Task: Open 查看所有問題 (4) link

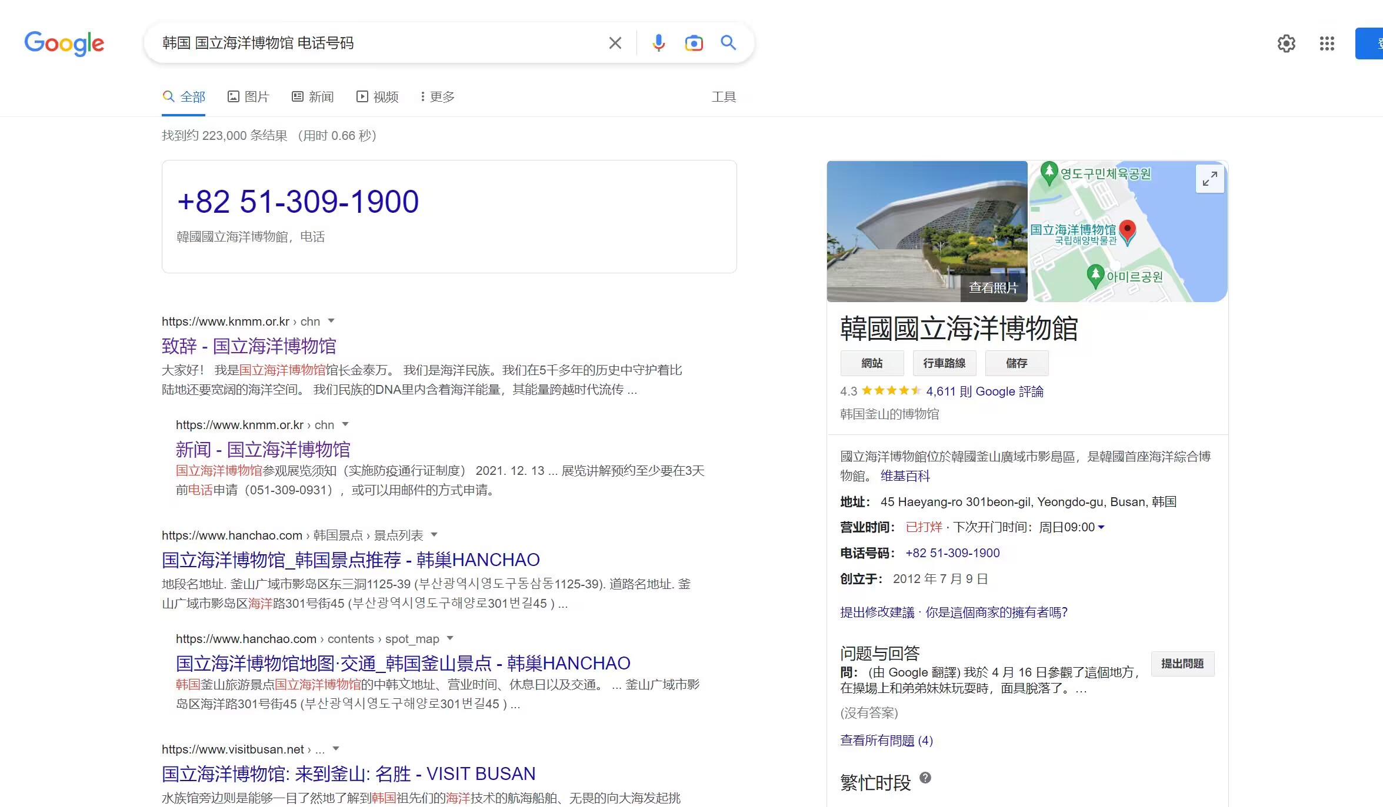Action: pos(887,741)
